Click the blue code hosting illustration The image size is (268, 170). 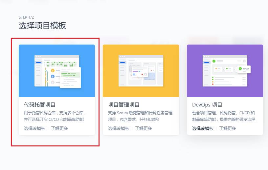57,71
